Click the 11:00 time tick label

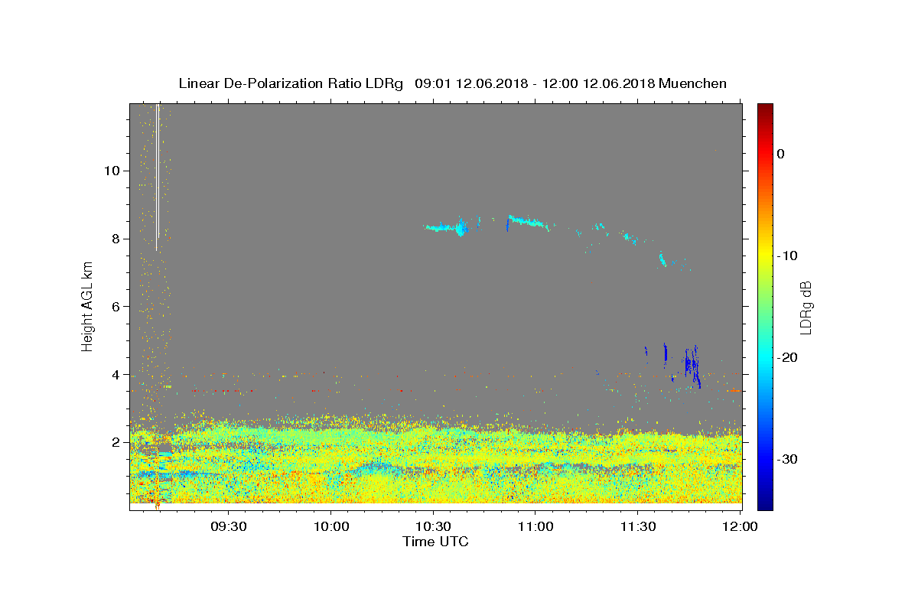tap(535, 526)
